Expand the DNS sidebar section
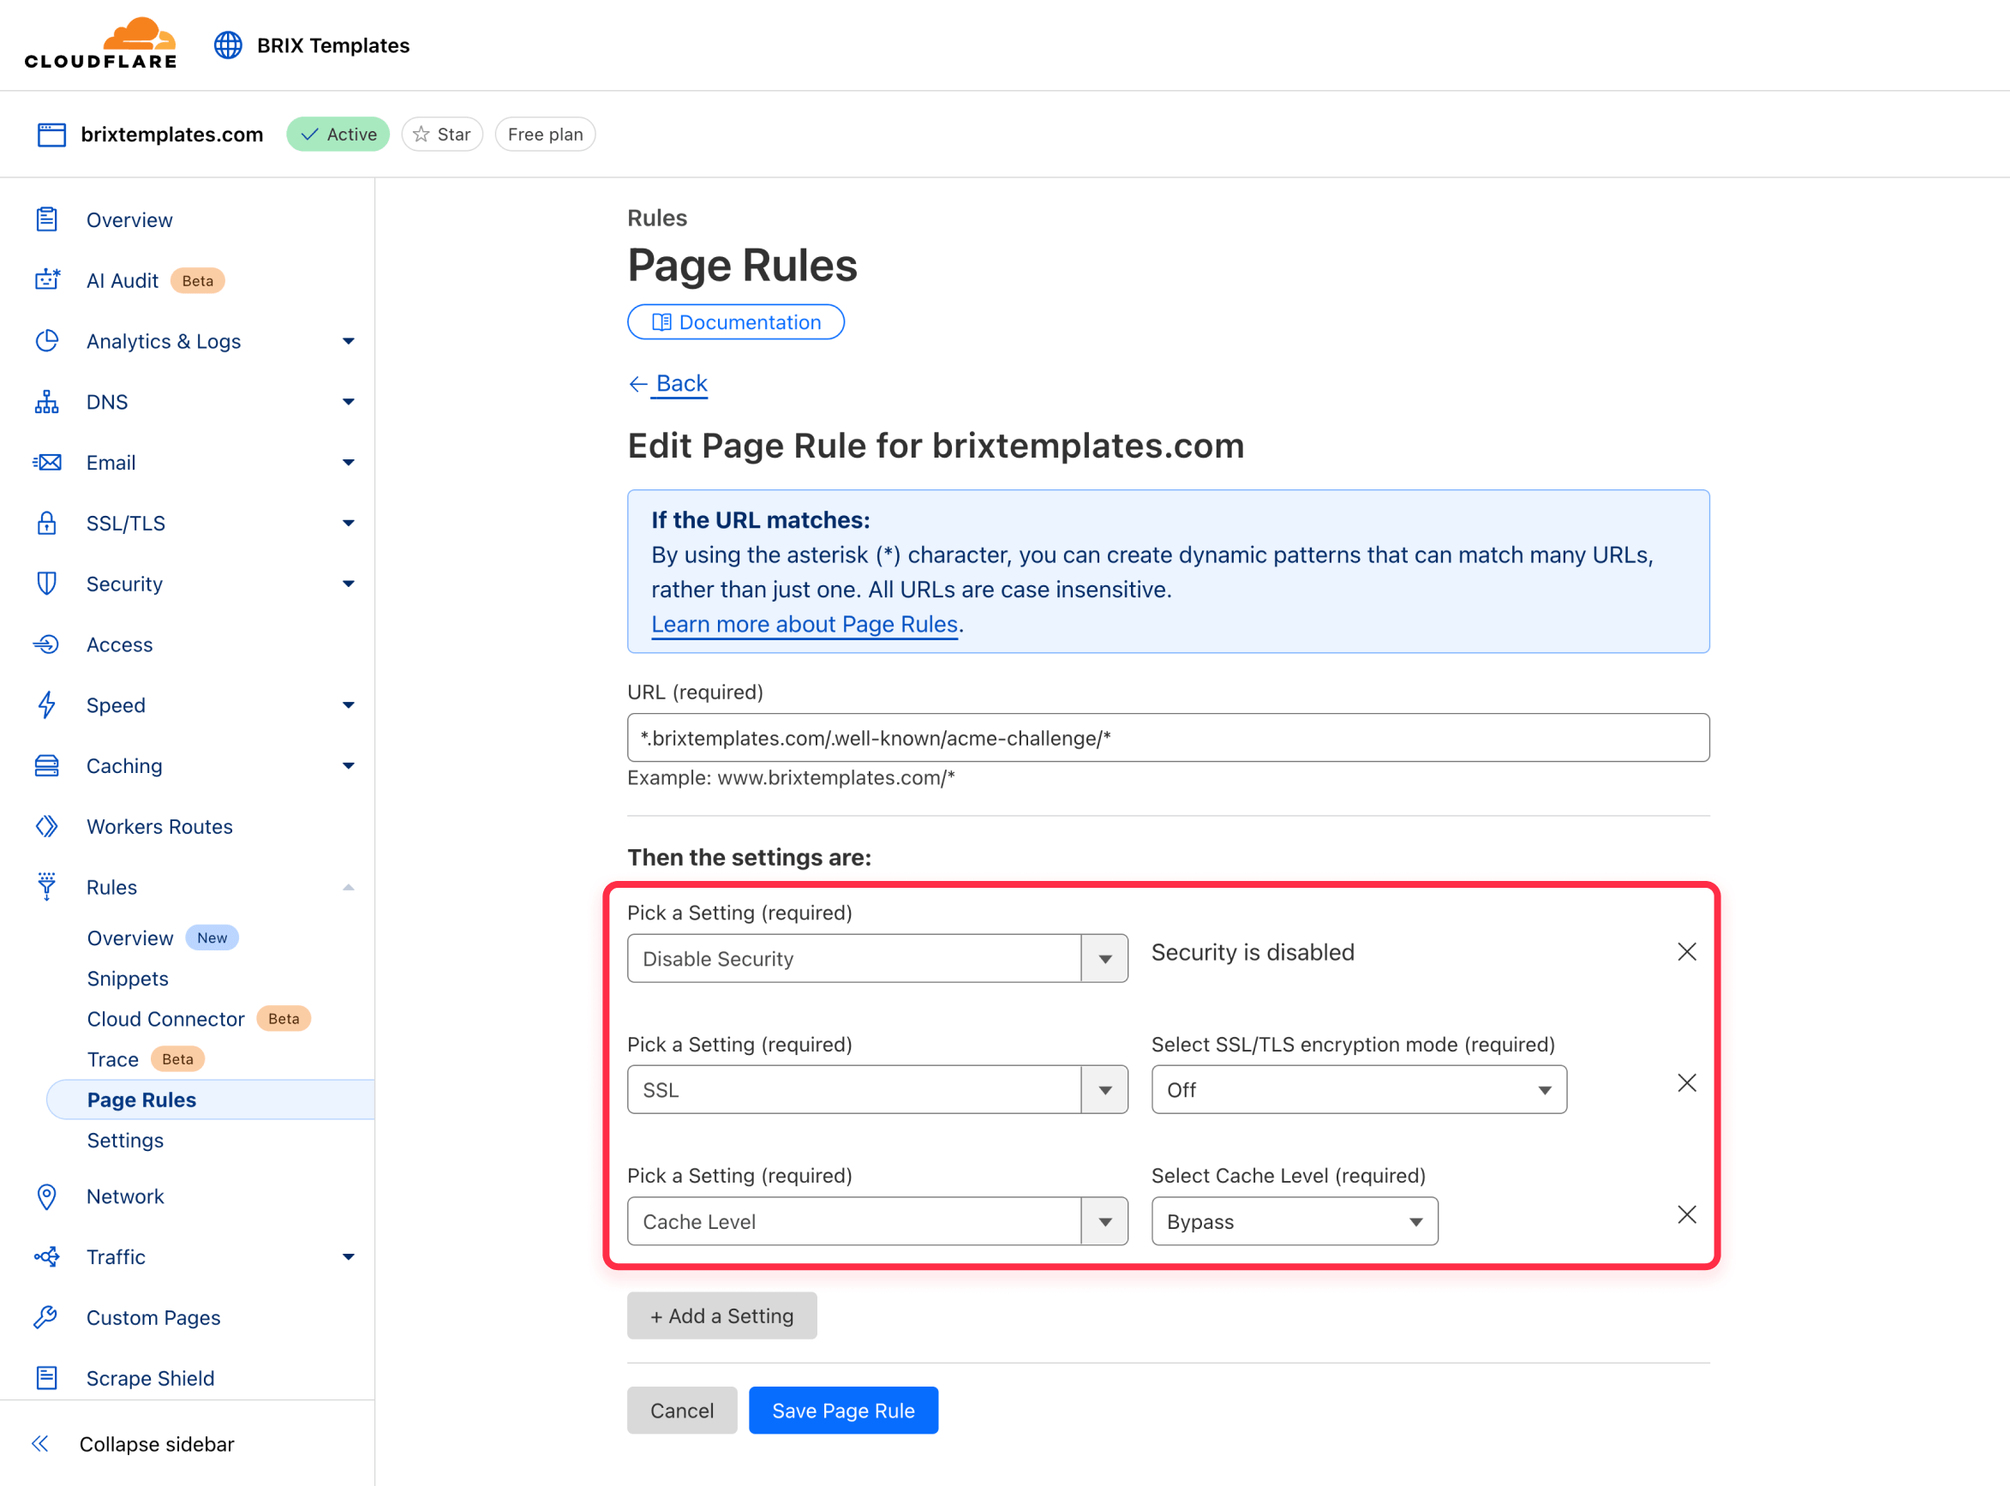 coord(348,401)
